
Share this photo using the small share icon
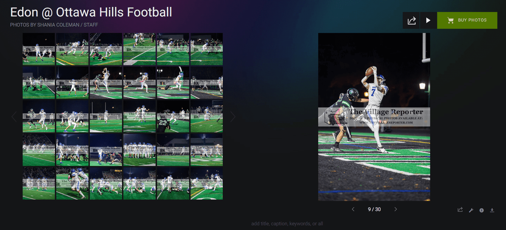tap(460, 210)
